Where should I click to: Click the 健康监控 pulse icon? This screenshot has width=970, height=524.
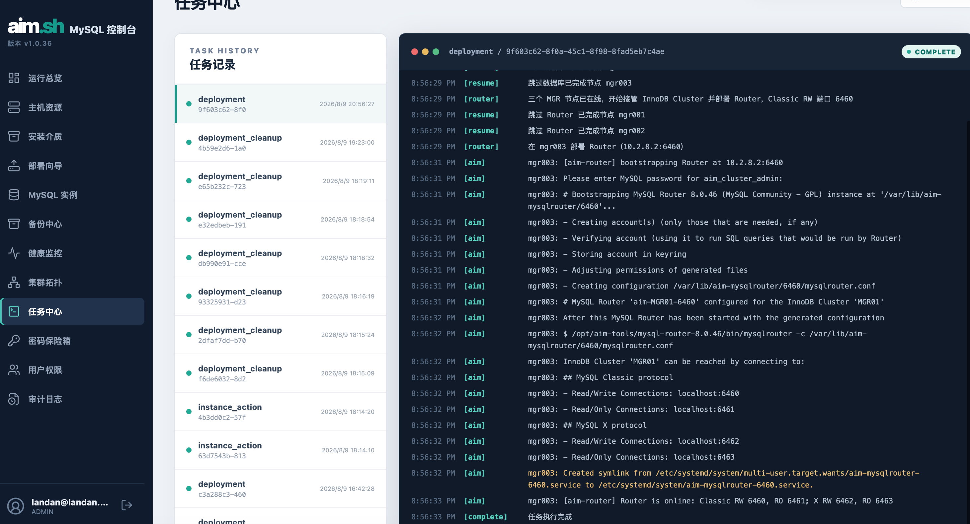point(14,253)
